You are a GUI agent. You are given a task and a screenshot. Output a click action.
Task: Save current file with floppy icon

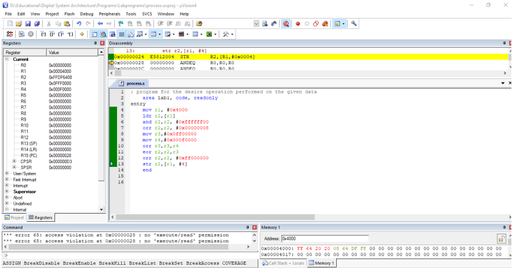pos(28,24)
